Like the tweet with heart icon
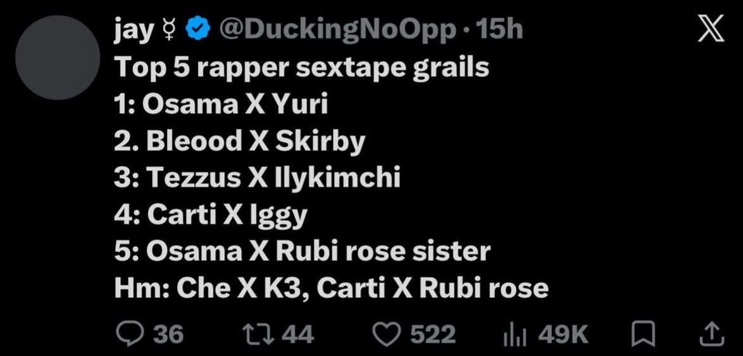The width and height of the screenshot is (743, 356). coord(385,335)
